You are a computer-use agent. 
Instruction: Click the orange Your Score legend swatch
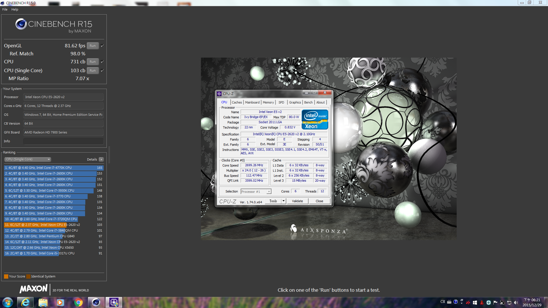pos(6,276)
